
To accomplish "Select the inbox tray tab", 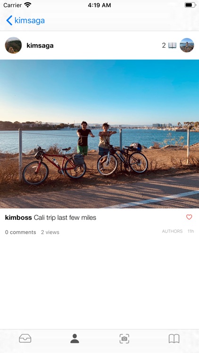I will 25,338.
